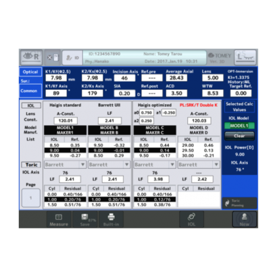Open Toric Planning

point(240,203)
